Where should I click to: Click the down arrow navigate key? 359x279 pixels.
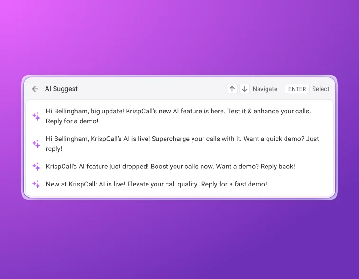click(x=245, y=89)
